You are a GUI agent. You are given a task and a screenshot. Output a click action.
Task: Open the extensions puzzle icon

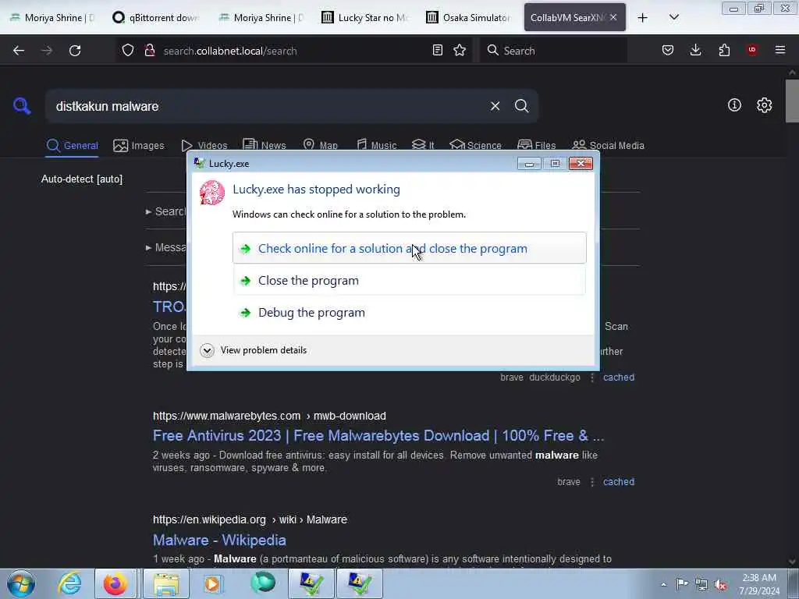tap(724, 50)
